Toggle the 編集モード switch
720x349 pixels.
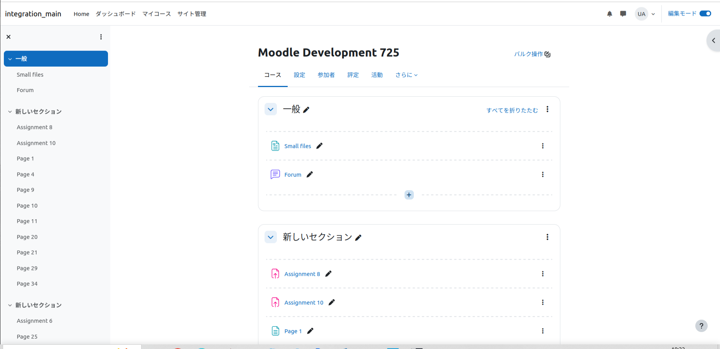tap(705, 13)
